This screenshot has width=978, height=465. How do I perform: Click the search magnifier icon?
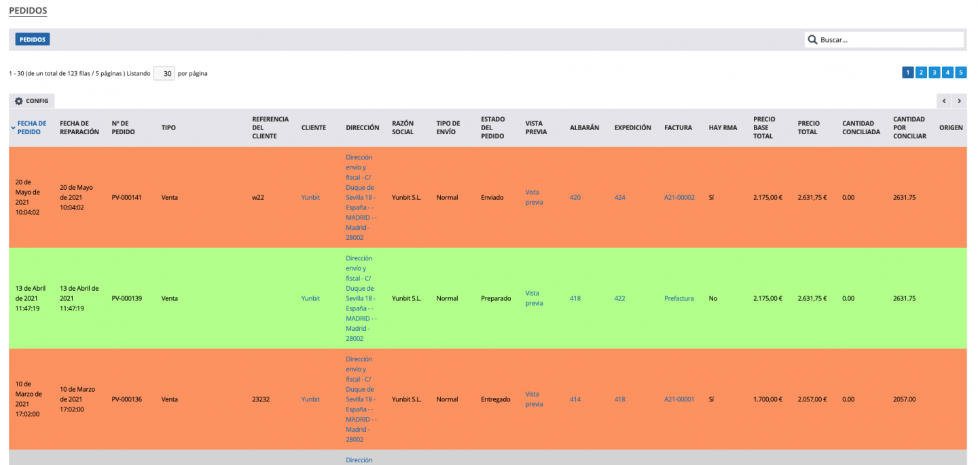(x=812, y=40)
